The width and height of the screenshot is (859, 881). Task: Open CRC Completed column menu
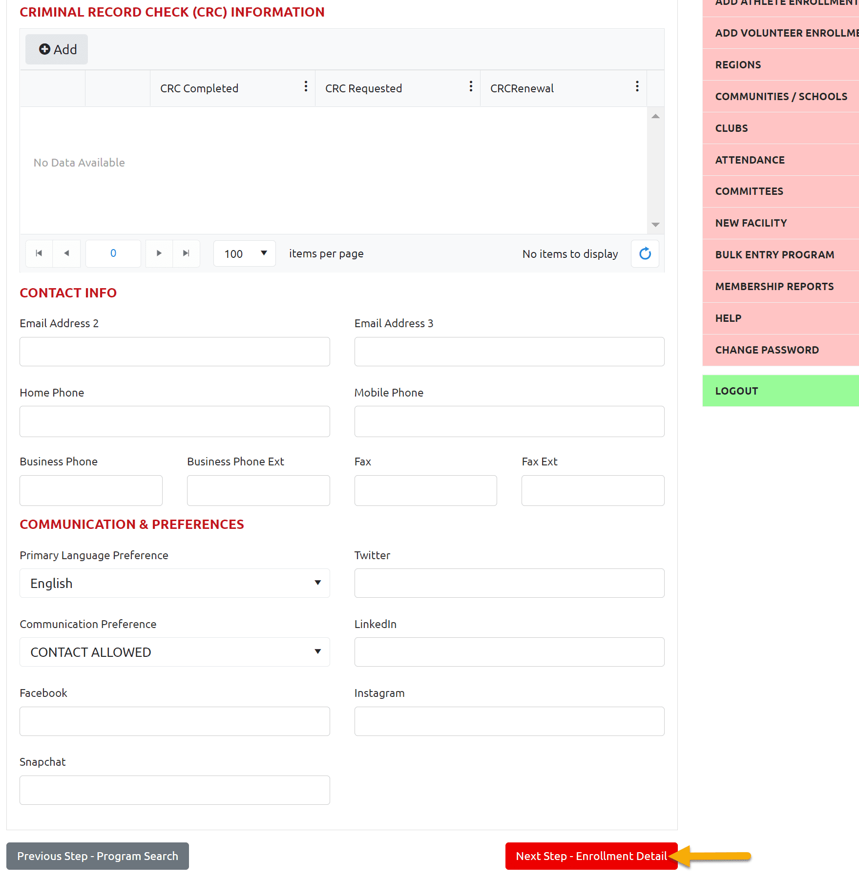point(306,87)
